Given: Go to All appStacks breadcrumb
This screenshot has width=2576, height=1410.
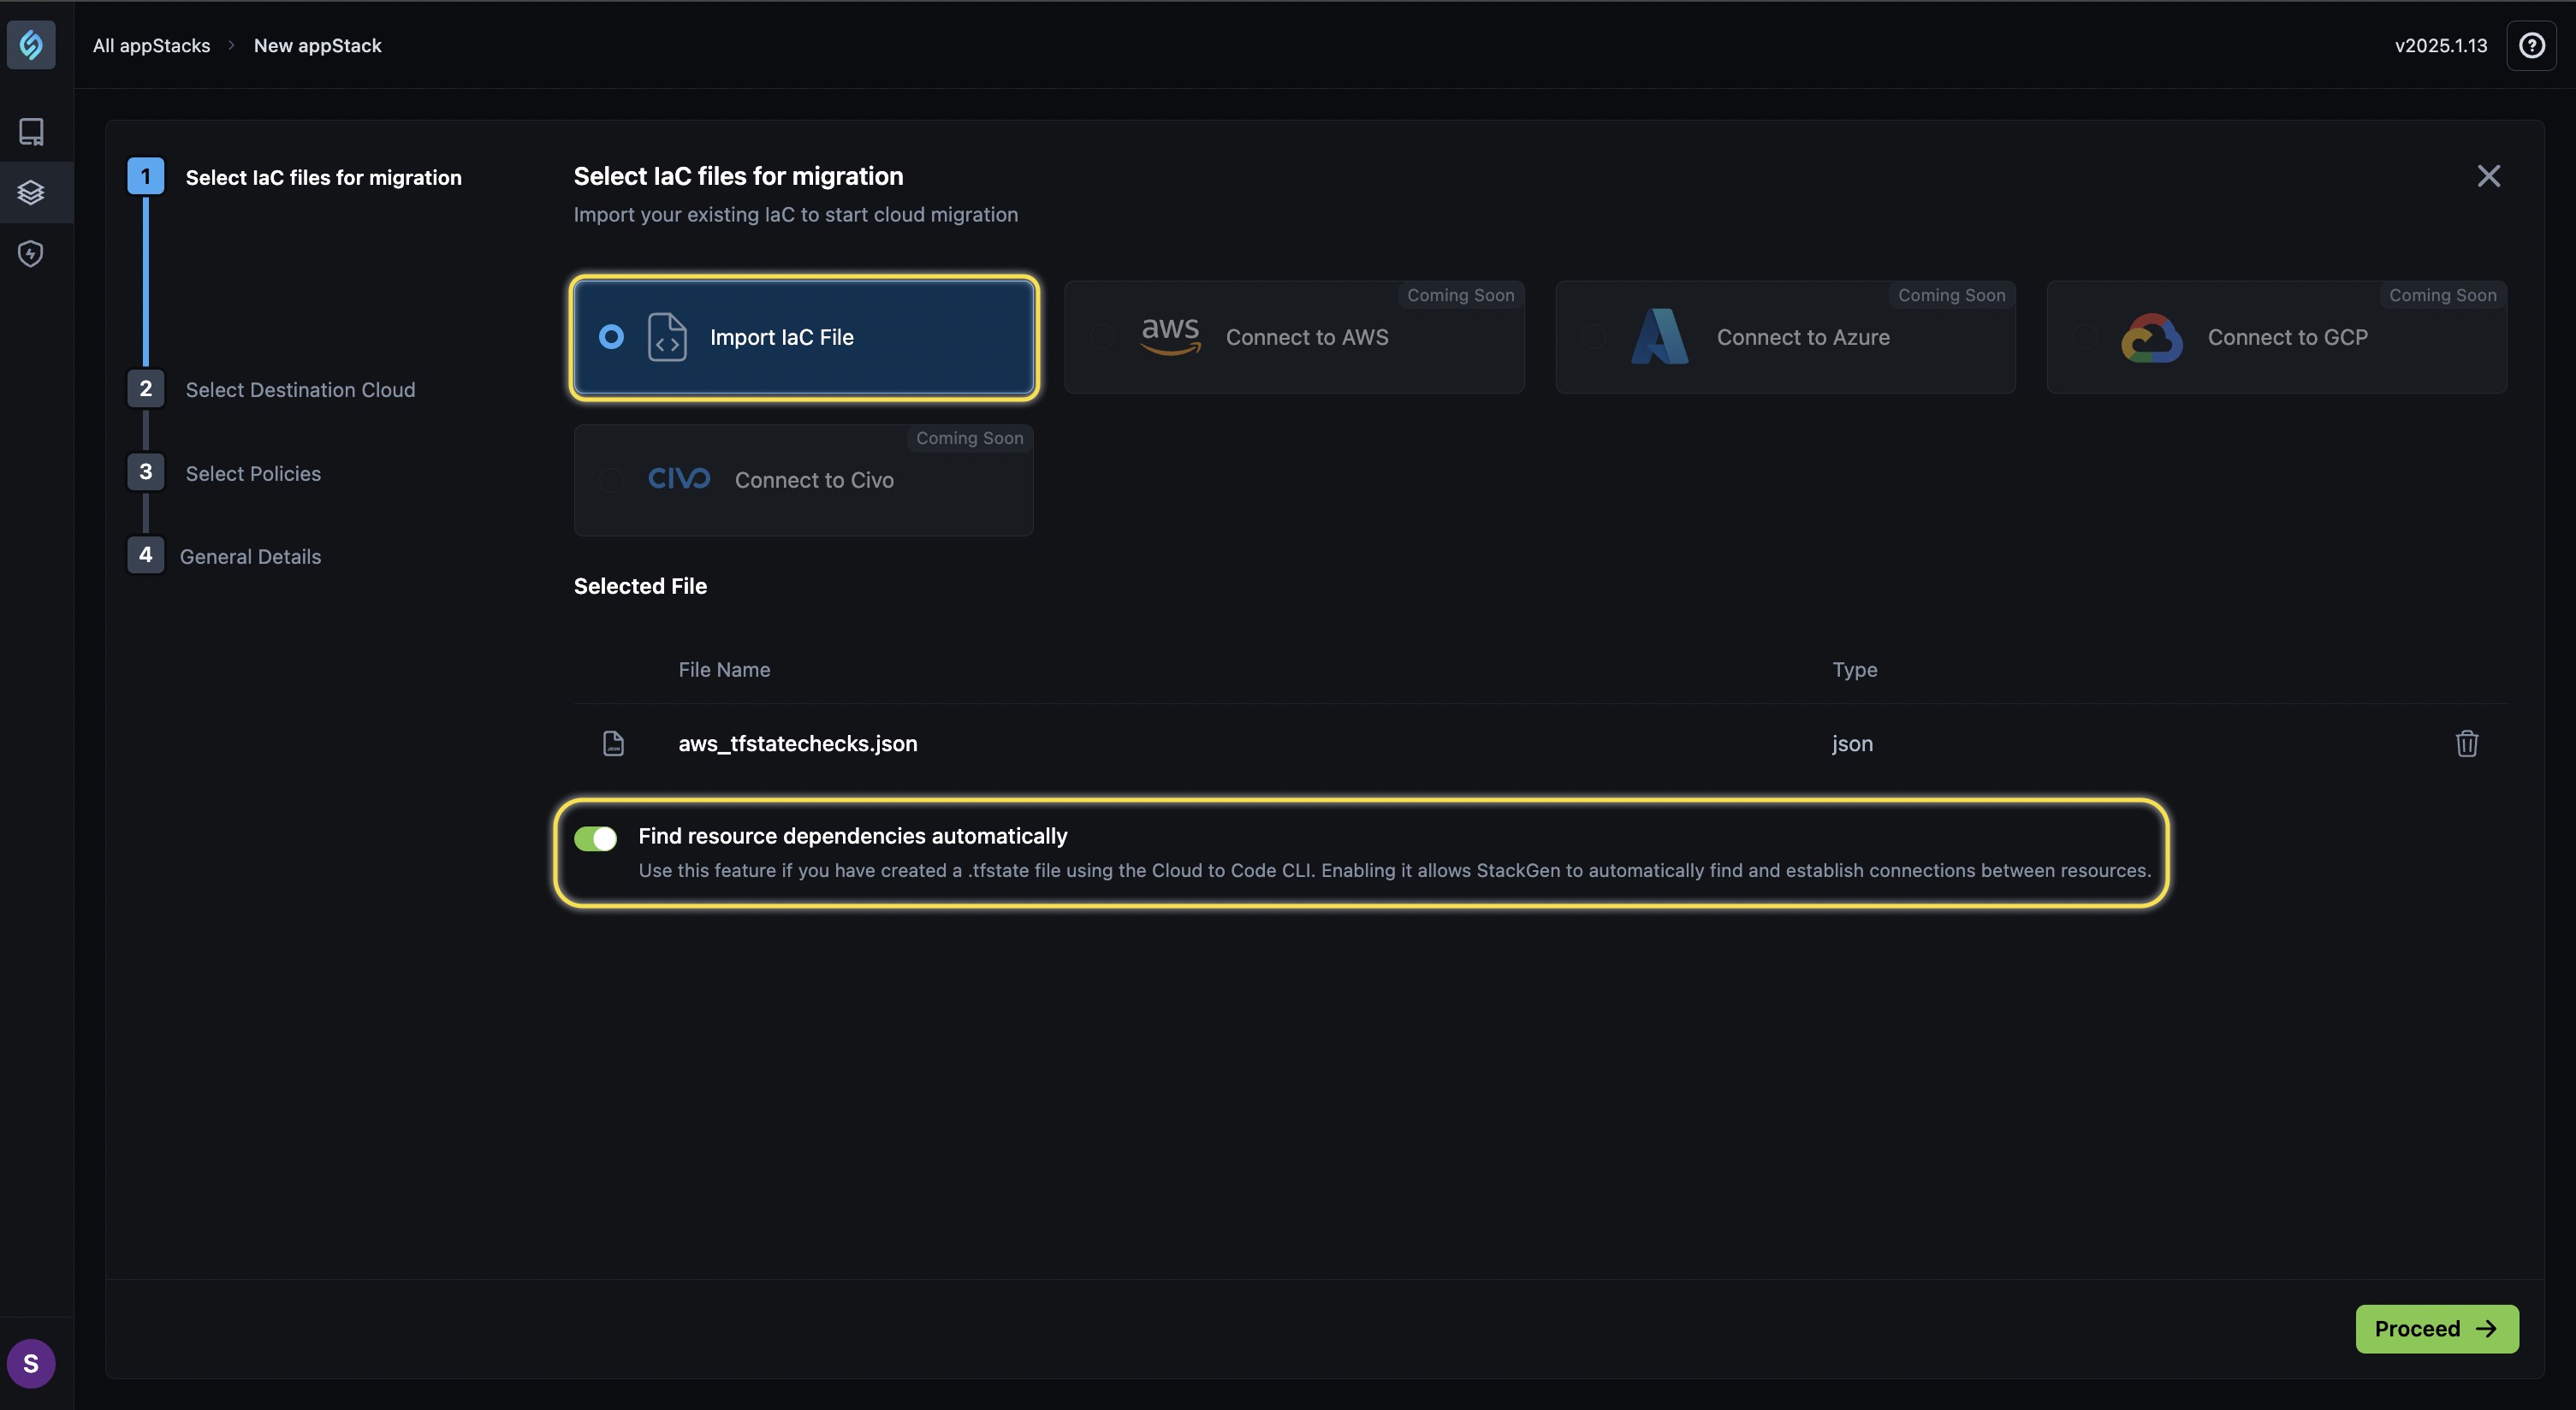Looking at the screenshot, I should click(x=151, y=45).
